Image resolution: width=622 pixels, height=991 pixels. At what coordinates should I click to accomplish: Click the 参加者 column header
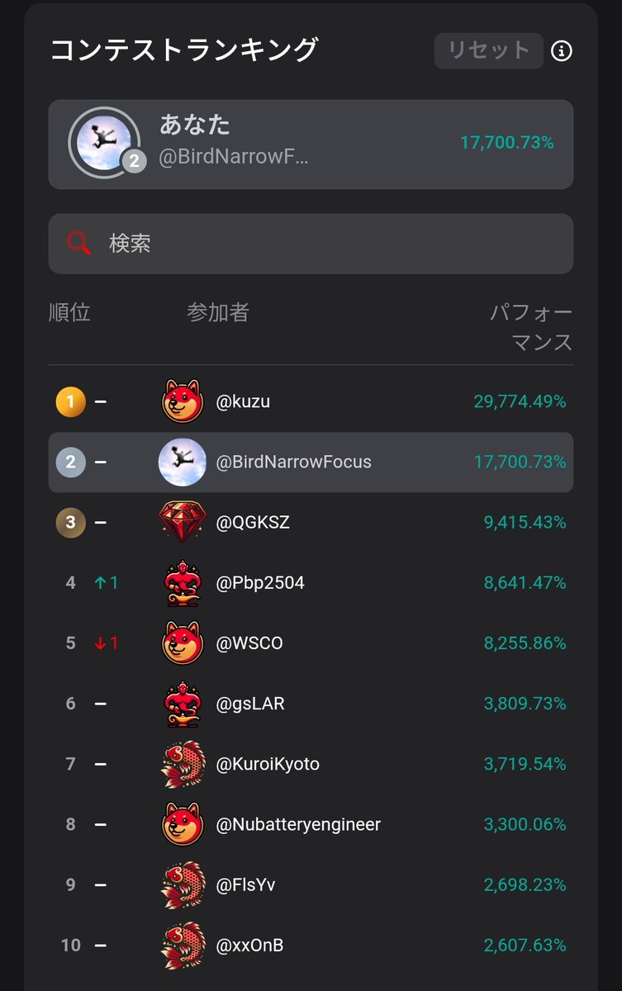point(217,312)
